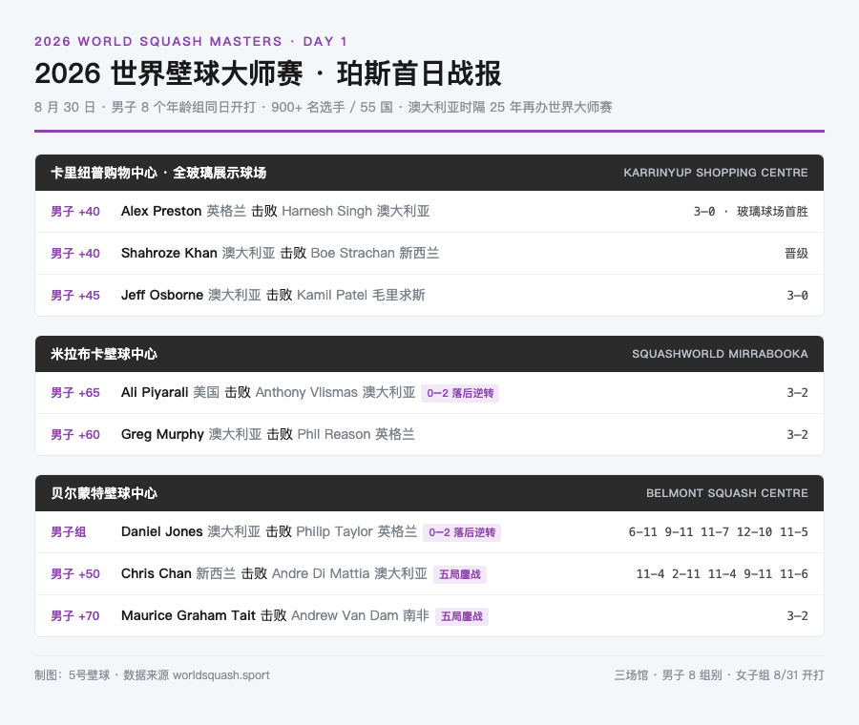Click the 3–2 score in Ali Piyarali's row
This screenshot has height=725, width=859.
(797, 393)
